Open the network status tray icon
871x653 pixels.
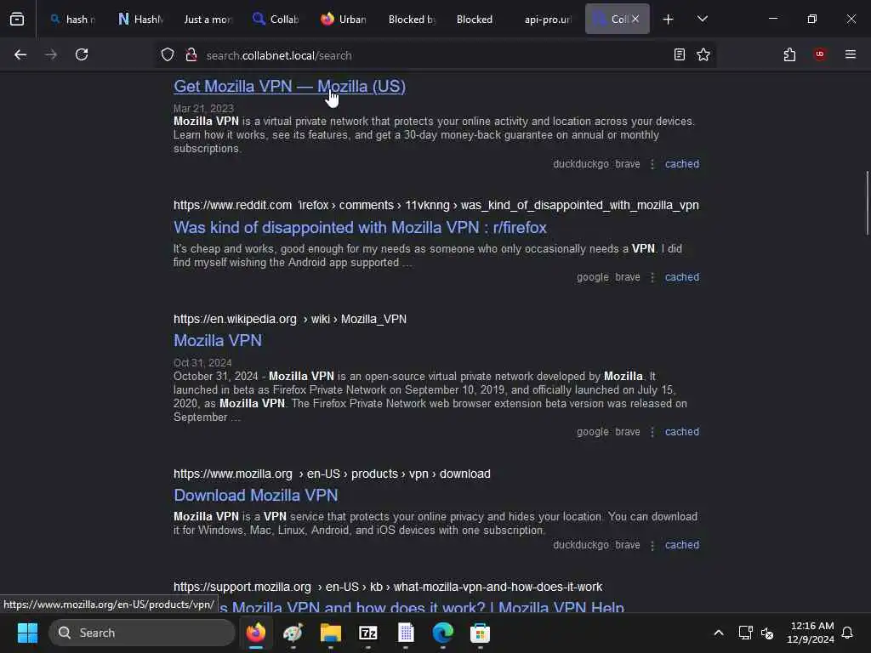[x=745, y=633]
